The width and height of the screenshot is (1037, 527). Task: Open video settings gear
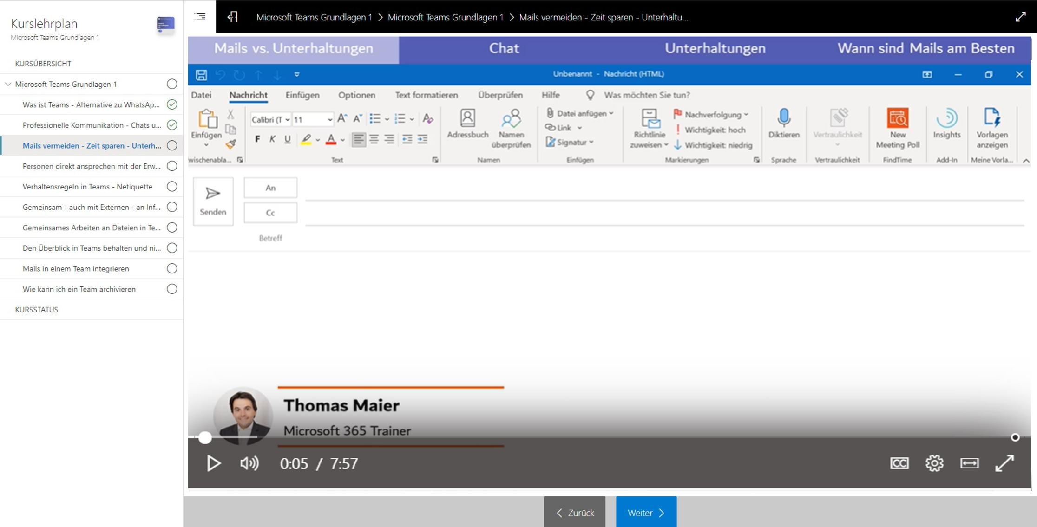coord(934,463)
